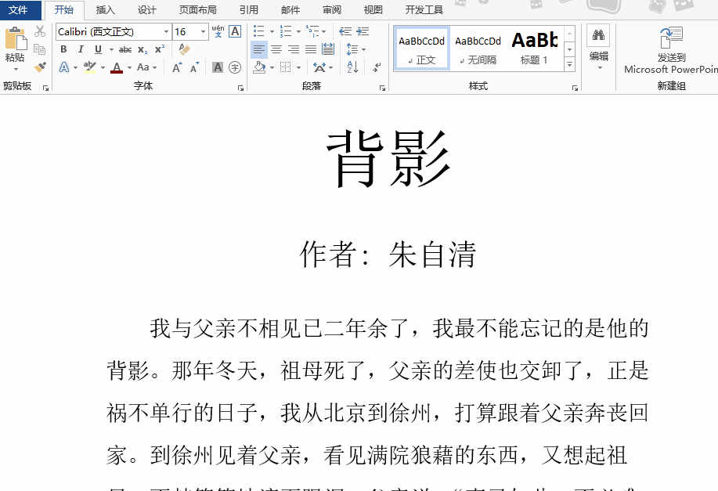Click the Send to Microsoft PowerPoint icon

coord(671,38)
